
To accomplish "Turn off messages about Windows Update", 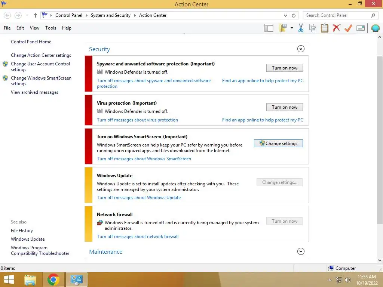I will click(139, 198).
